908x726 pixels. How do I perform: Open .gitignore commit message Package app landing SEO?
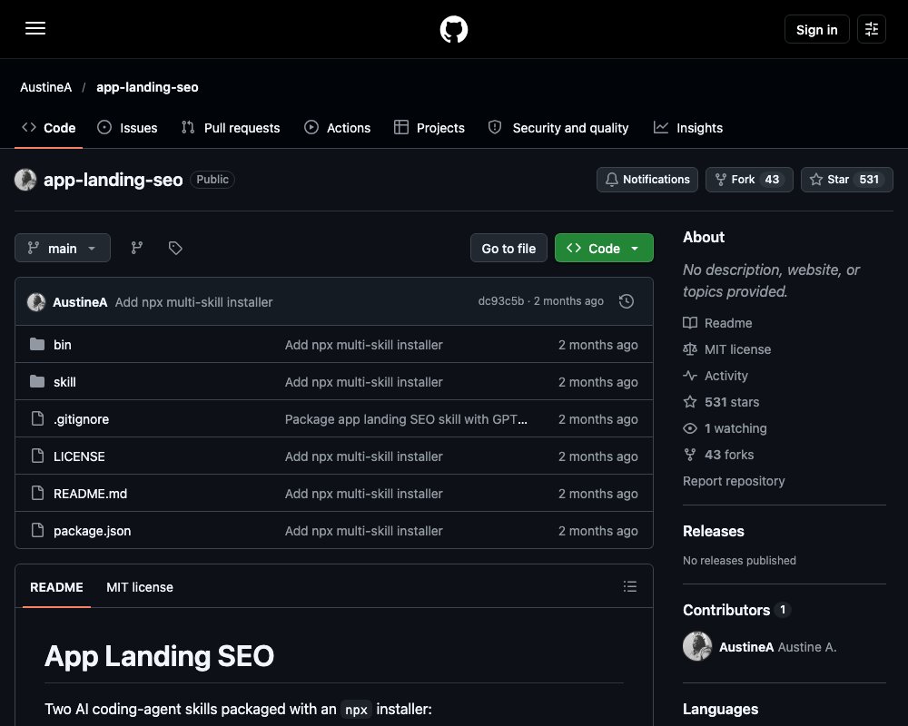[x=406, y=419]
